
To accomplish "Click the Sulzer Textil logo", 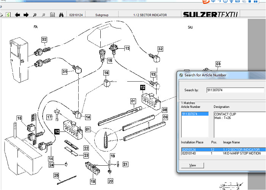I will 211,14.
